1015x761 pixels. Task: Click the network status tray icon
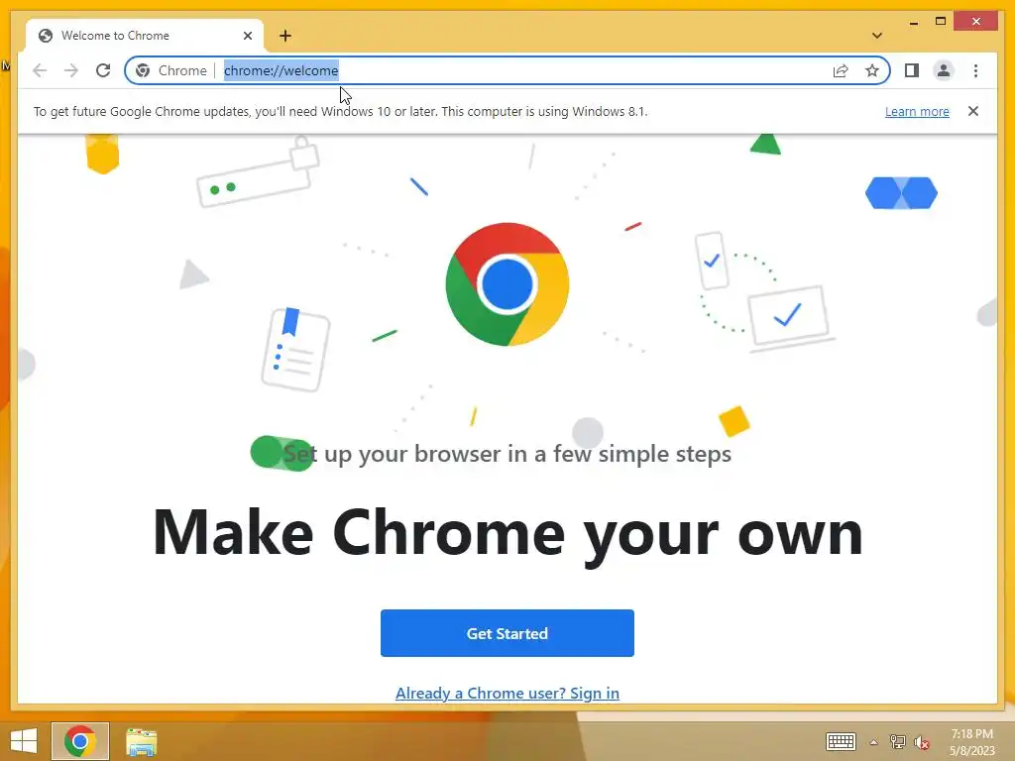coord(897,742)
